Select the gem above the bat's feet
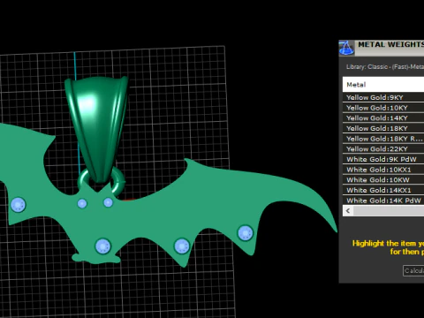The height and width of the screenshot is (318, 424). (x=103, y=246)
